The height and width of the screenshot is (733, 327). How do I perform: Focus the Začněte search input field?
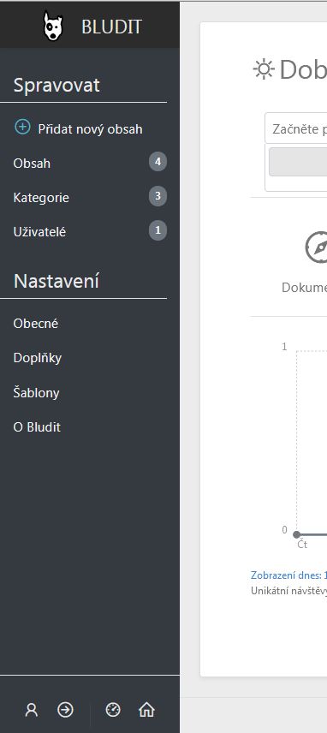click(295, 128)
